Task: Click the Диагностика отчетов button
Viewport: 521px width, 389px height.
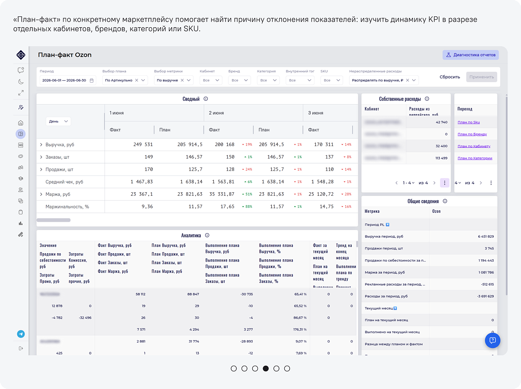Action: (470, 55)
